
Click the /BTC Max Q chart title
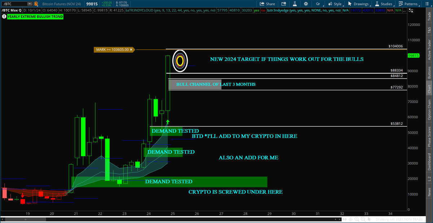[12, 10]
